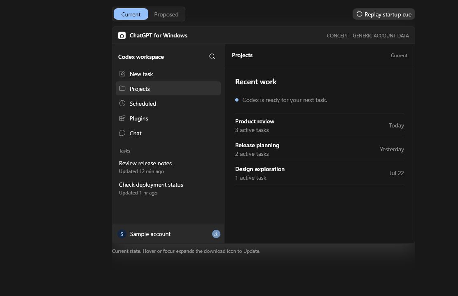
Task: Click the Recent work heading
Action: tap(256, 82)
